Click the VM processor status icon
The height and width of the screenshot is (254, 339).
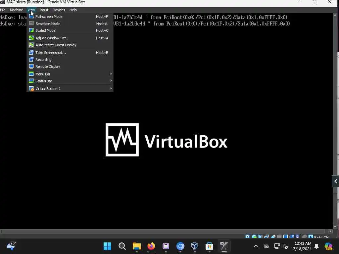298,237
